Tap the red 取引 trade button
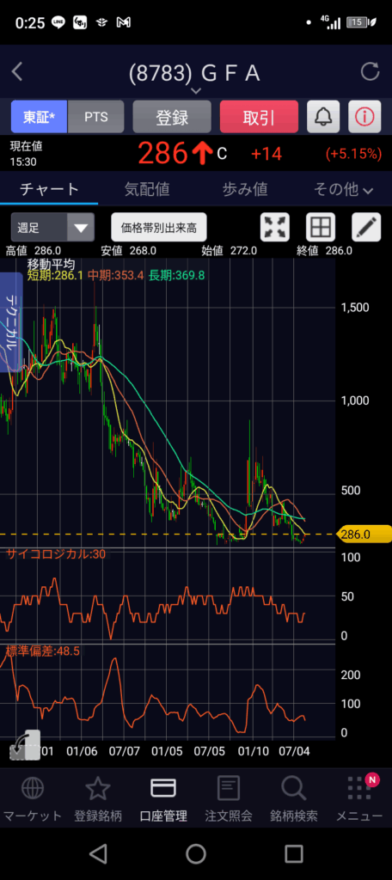The height and width of the screenshot is (880, 392). pyautogui.click(x=259, y=117)
